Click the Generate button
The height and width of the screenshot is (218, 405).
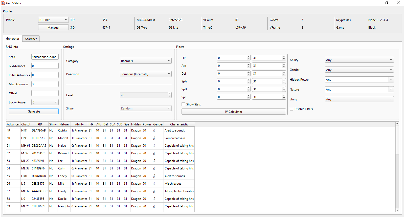pos(34,111)
